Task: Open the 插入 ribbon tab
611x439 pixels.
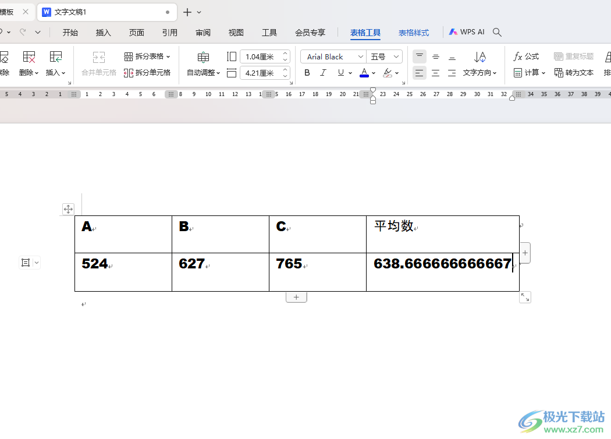Action: click(x=104, y=33)
